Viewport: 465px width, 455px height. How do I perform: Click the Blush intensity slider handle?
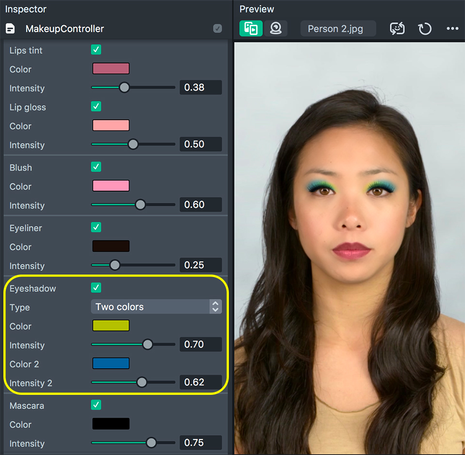click(x=140, y=205)
